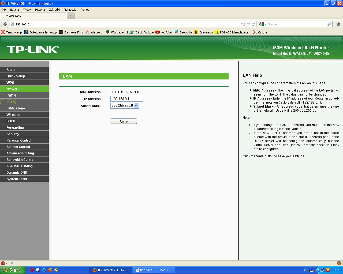Open System Tools in the sidebar

point(17,179)
